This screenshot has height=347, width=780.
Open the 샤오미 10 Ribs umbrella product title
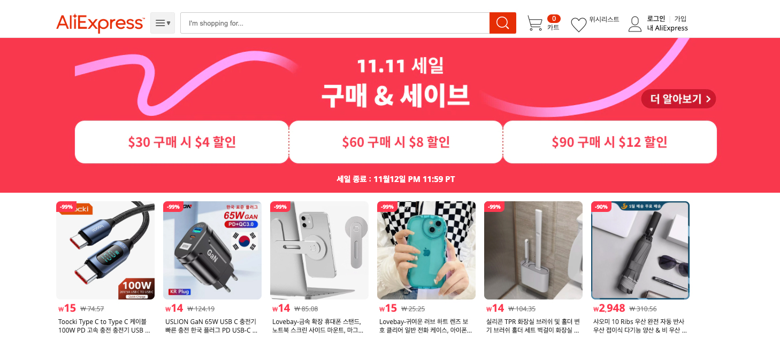click(640, 326)
